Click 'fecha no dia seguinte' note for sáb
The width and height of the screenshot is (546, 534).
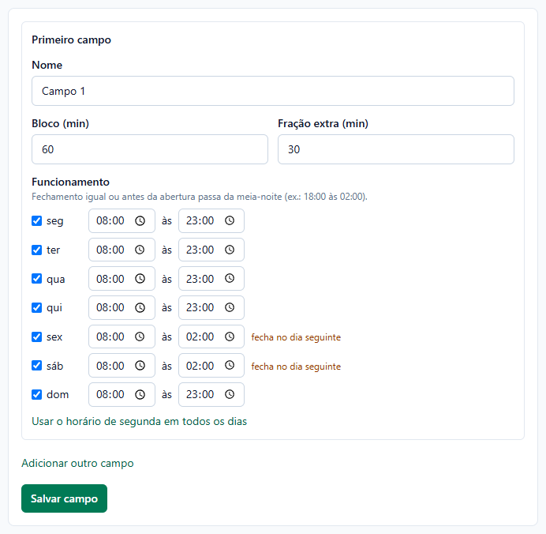pyautogui.click(x=296, y=367)
